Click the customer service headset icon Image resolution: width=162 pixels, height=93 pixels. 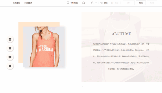click(84, 3)
